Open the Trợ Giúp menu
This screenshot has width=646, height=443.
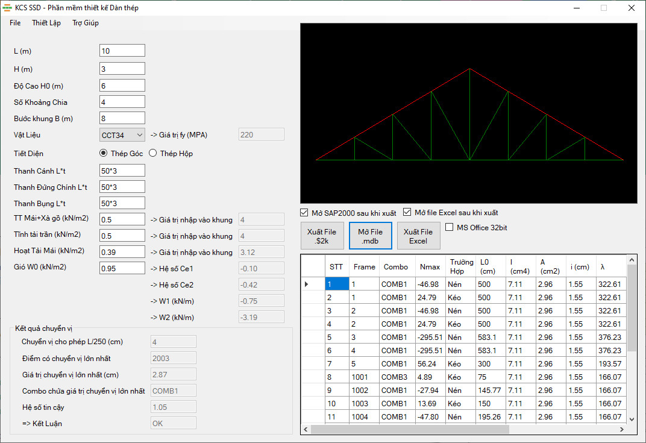(86, 23)
